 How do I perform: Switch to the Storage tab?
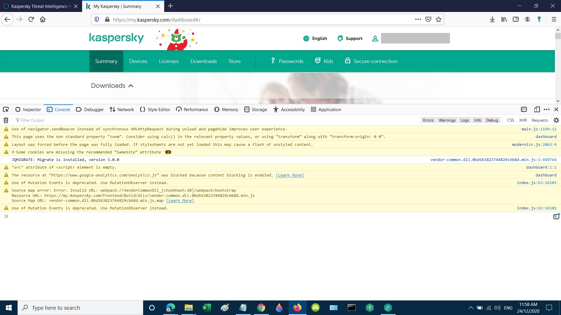tap(256, 109)
